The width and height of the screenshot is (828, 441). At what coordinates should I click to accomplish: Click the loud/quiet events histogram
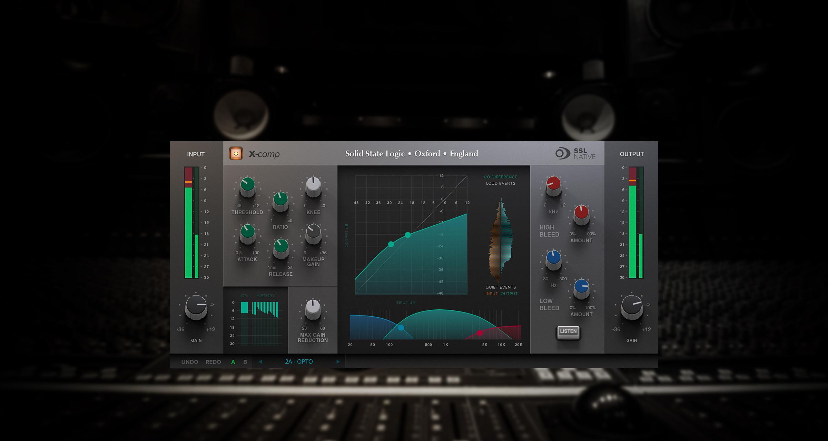pos(501,240)
